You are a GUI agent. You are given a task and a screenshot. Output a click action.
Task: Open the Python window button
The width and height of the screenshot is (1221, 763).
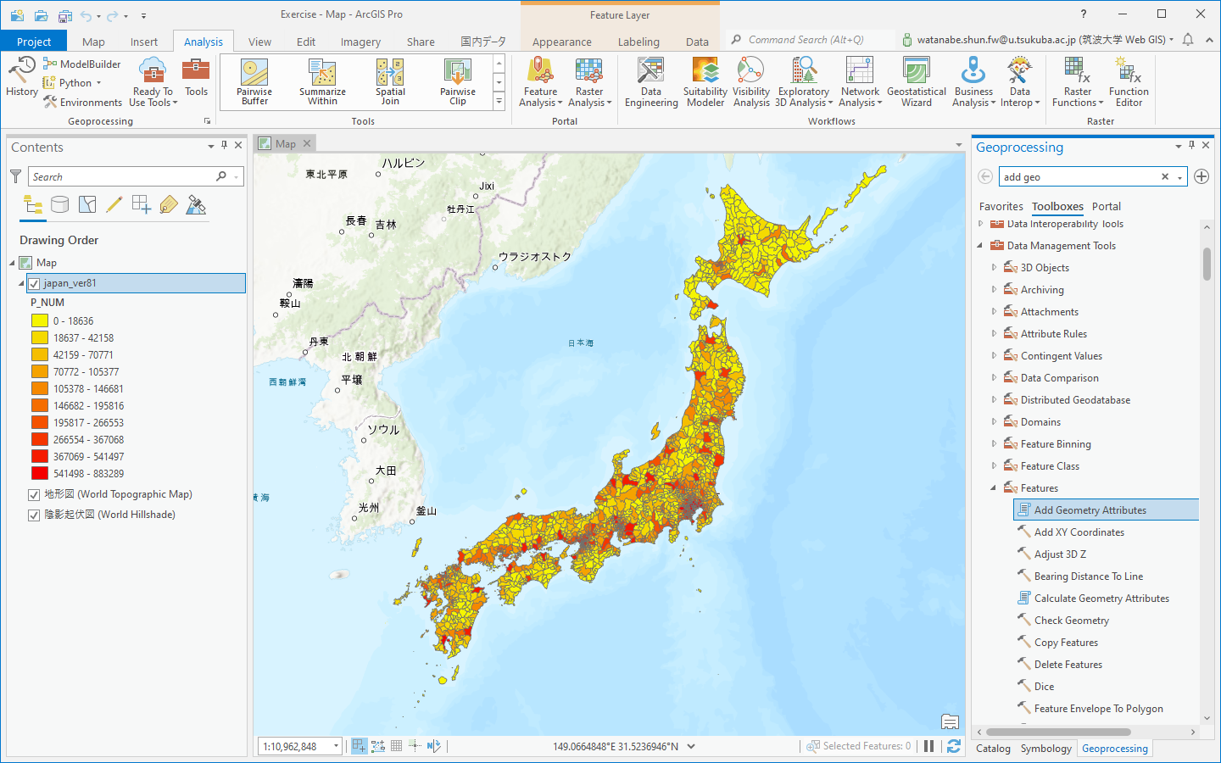coord(72,83)
